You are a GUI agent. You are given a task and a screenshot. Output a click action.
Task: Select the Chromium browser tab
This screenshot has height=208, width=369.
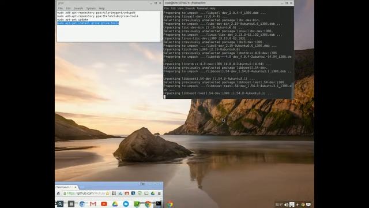65,187
